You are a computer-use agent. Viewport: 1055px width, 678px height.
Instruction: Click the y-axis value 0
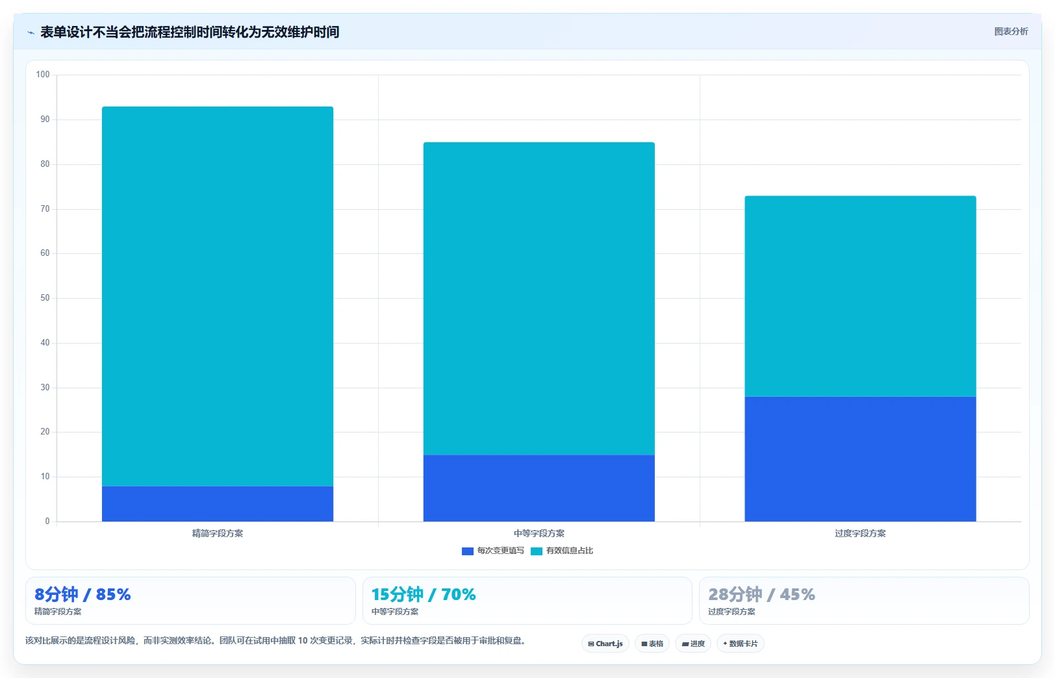[47, 521]
